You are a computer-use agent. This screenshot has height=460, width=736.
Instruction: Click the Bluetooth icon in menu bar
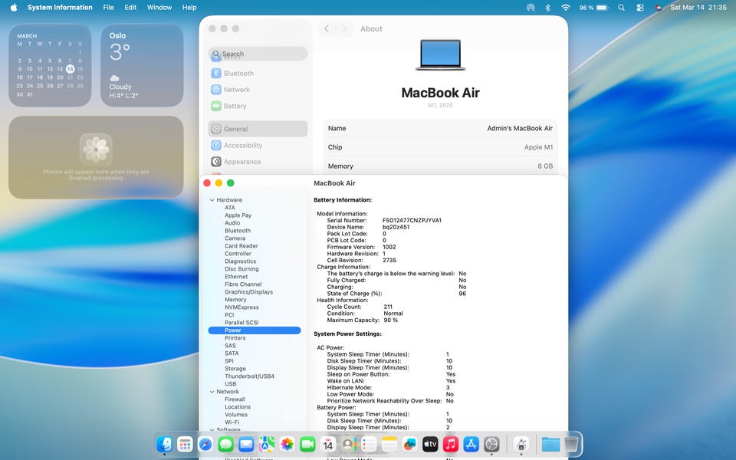[x=547, y=8]
